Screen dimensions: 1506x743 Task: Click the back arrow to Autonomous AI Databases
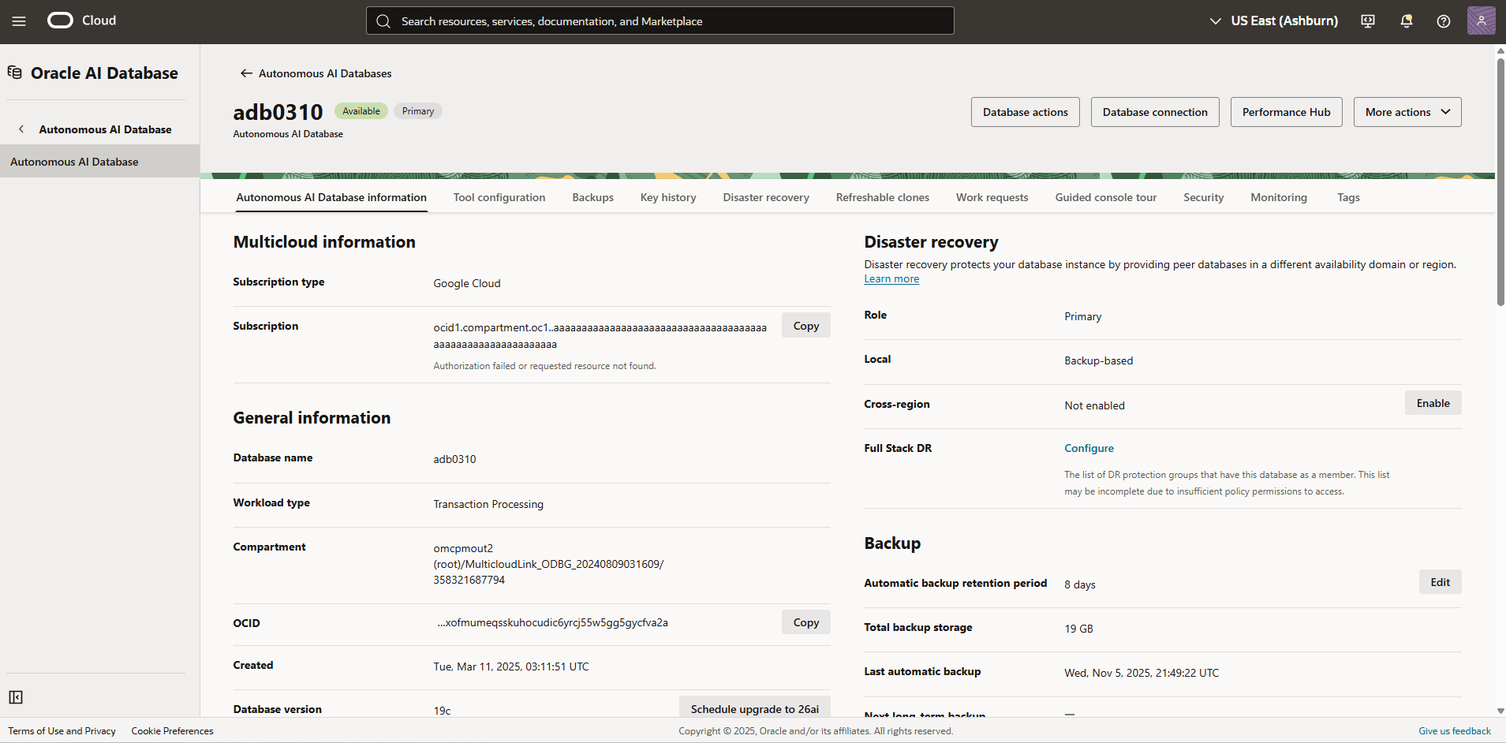[x=246, y=73]
